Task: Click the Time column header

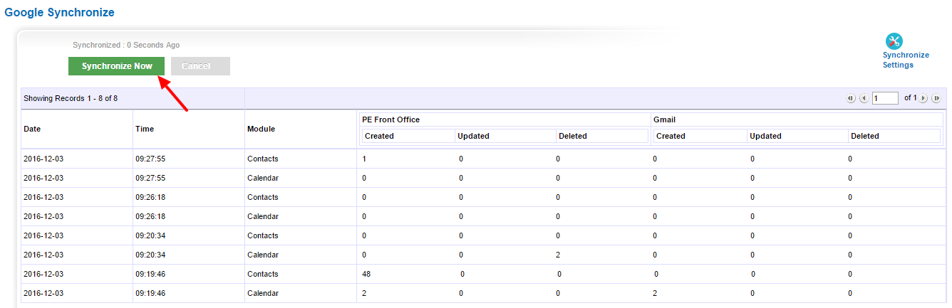Action: [x=145, y=129]
